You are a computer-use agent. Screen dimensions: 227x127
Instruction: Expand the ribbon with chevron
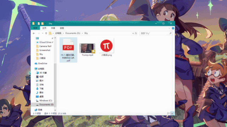[169, 28]
